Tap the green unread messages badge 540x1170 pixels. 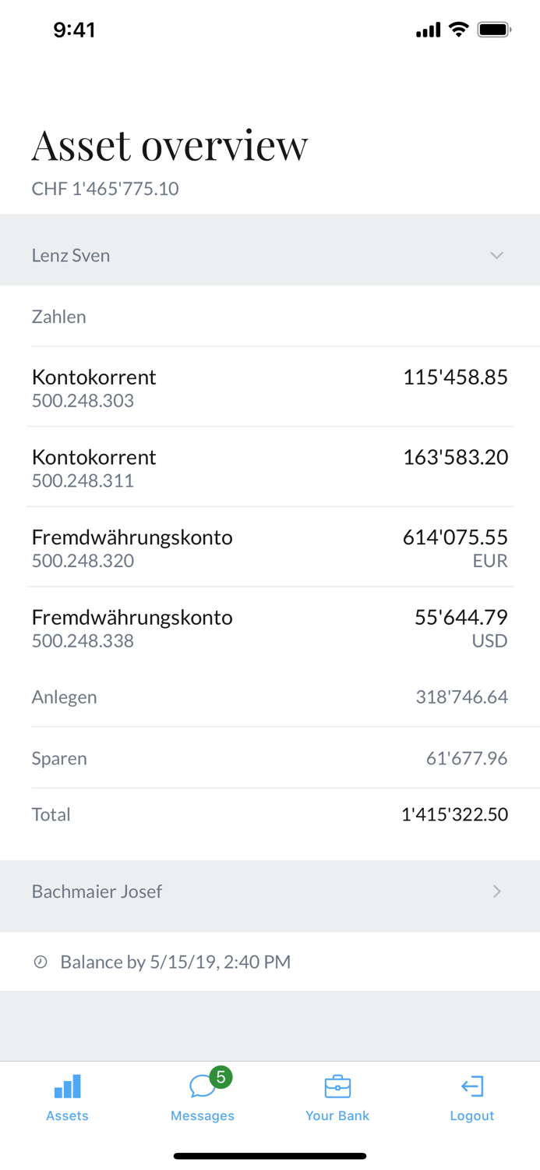[221, 1077]
